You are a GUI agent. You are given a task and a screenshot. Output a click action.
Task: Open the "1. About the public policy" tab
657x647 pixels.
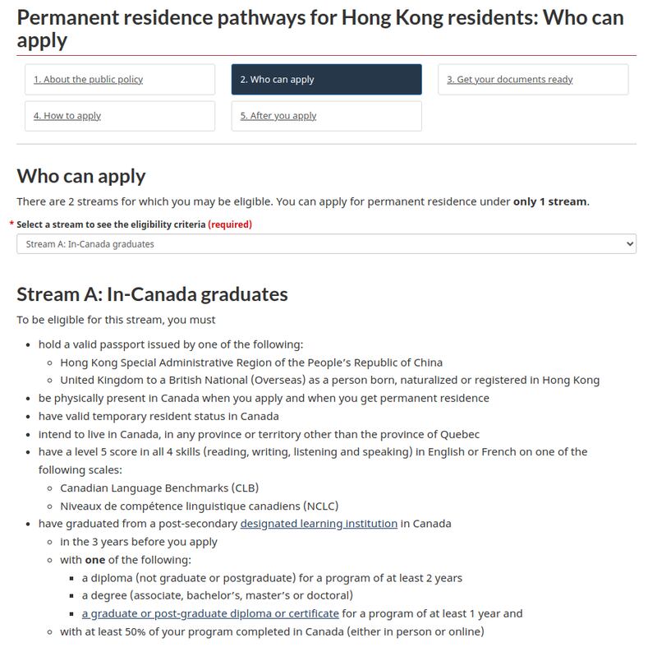[x=89, y=80]
